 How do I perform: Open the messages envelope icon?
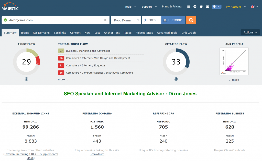point(208,7)
